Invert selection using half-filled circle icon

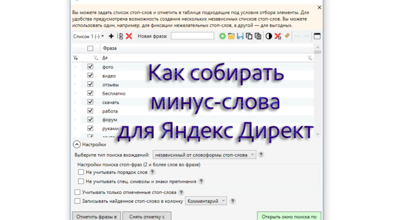[269, 36]
